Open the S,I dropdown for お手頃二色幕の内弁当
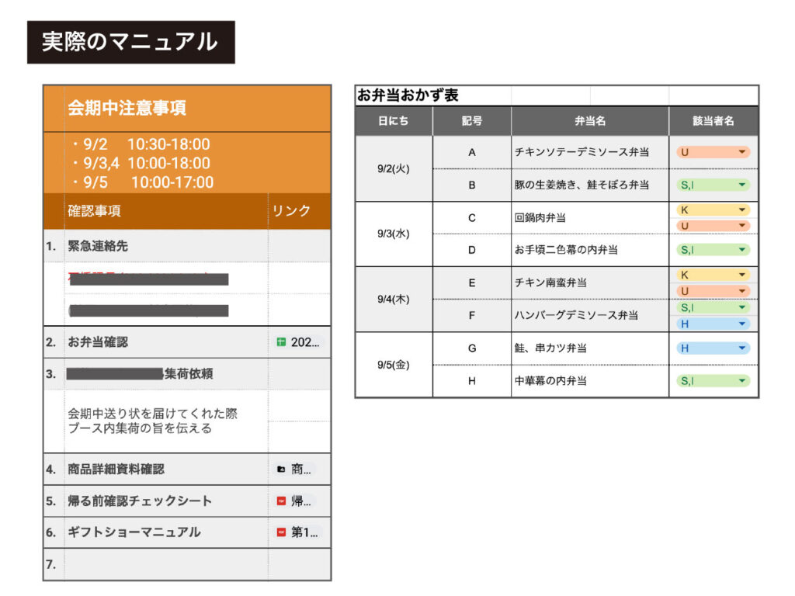The height and width of the screenshot is (596, 795). pyautogui.click(x=742, y=250)
